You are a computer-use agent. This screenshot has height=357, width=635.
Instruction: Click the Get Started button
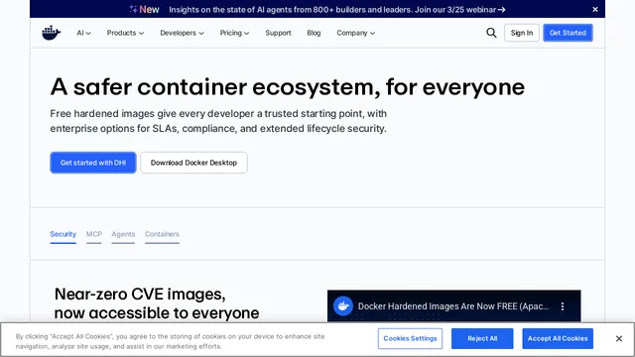pyautogui.click(x=568, y=33)
